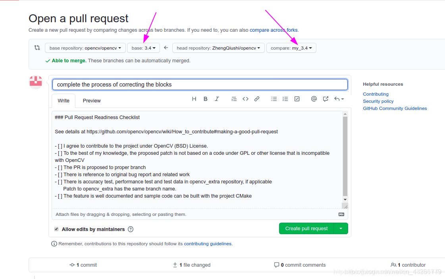Switch to the Preview tab

[92, 101]
